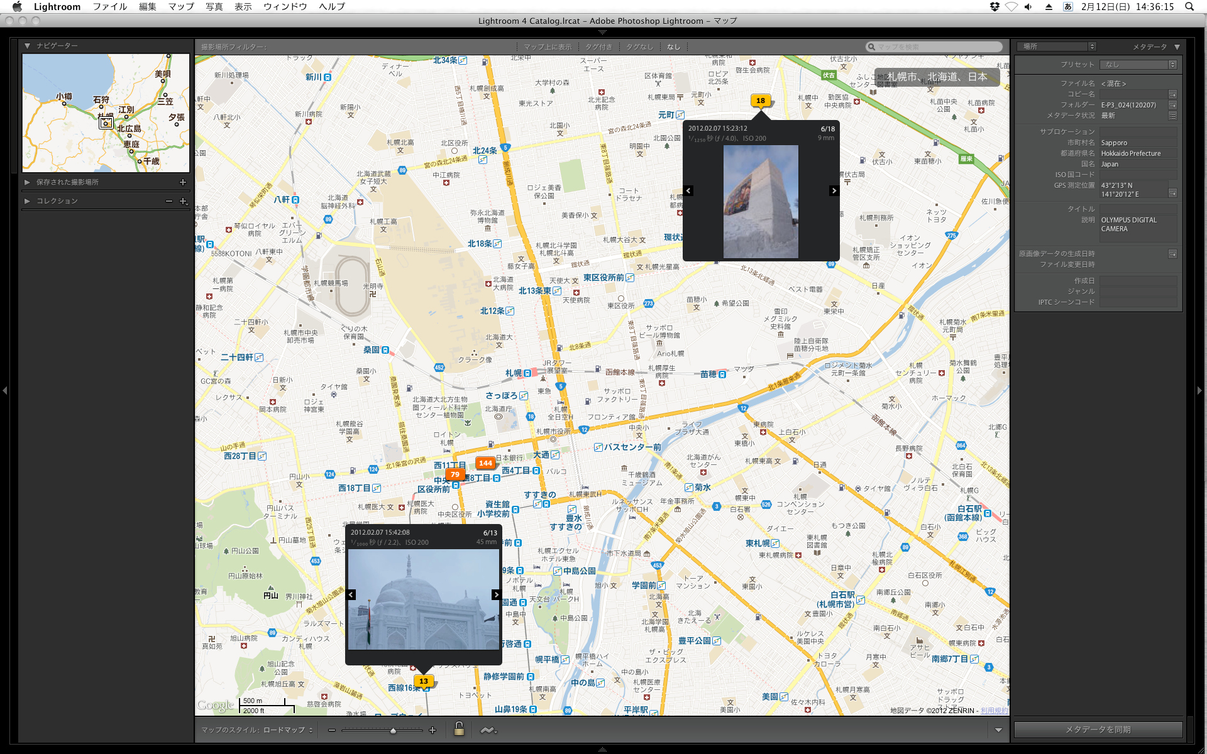Open the マップのスタイル map style dropdown

289,730
